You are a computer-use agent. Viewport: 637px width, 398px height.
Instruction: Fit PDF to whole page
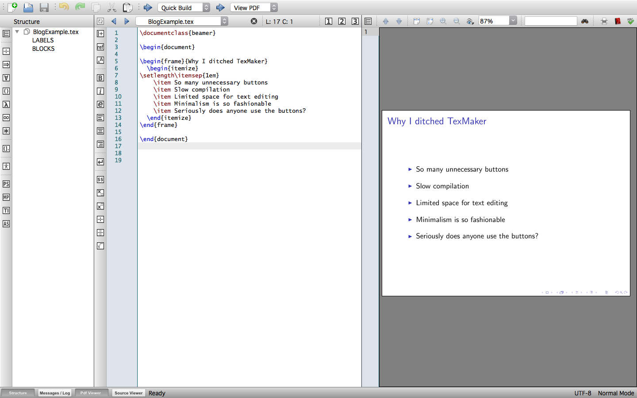(430, 21)
